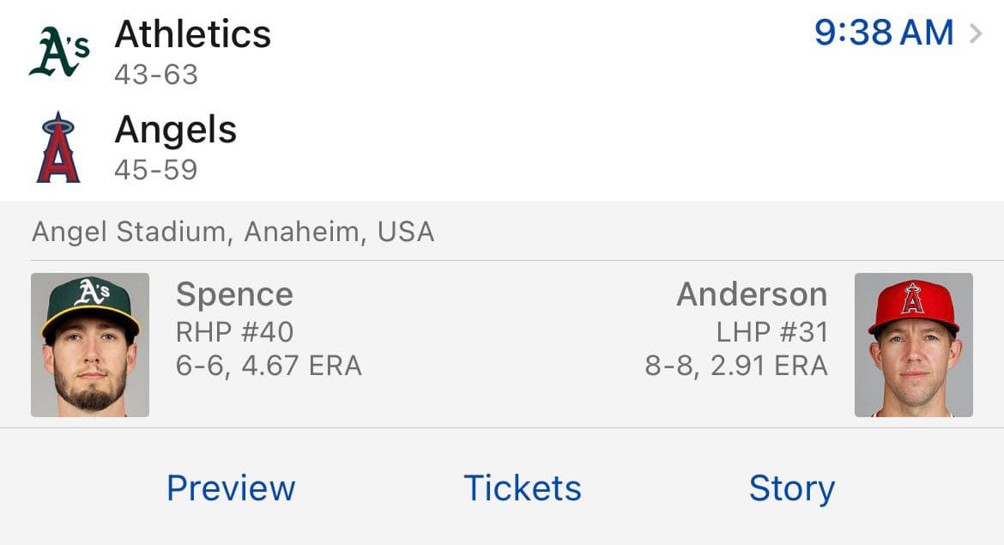1004x545 pixels.
Task: Tap the Angels team logo
Action: click(x=58, y=148)
